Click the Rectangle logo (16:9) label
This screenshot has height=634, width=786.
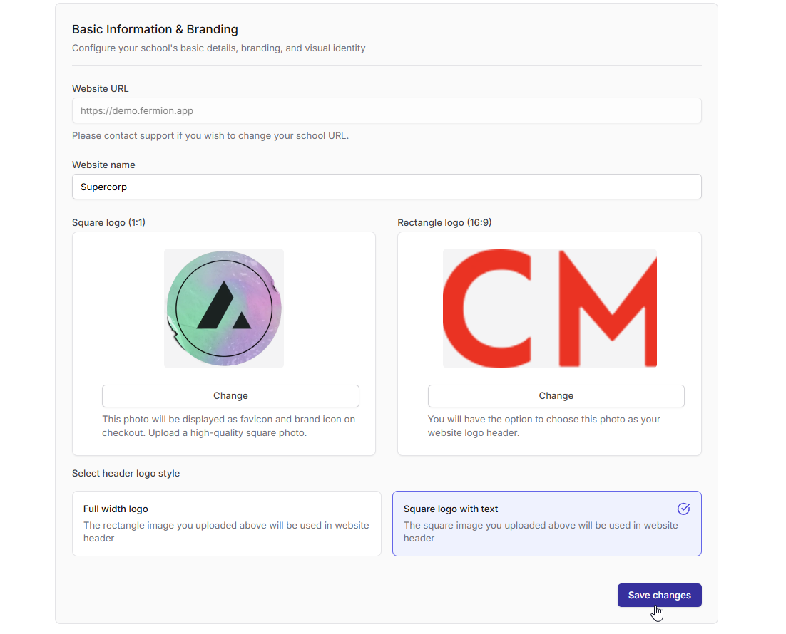click(444, 222)
